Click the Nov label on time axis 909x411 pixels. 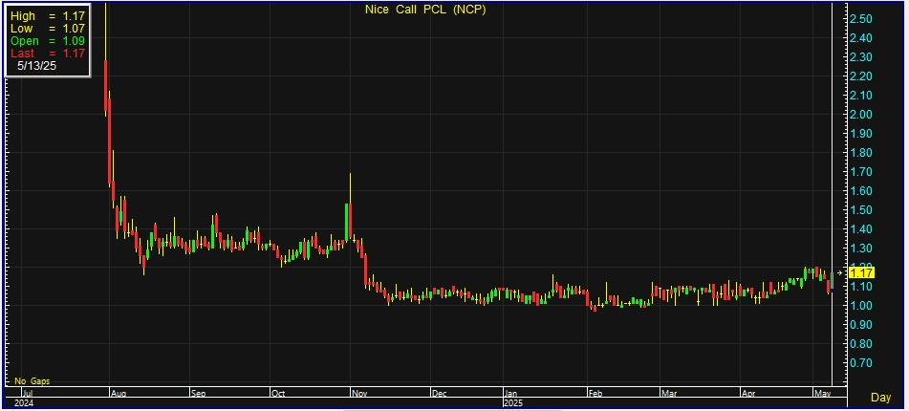coord(358,393)
